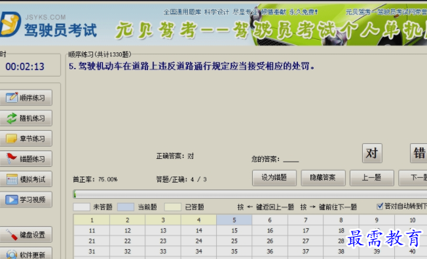Viewport: 427px width, 259px height.
Task: Click the 当前题 legend swatch
Action: click(126, 207)
